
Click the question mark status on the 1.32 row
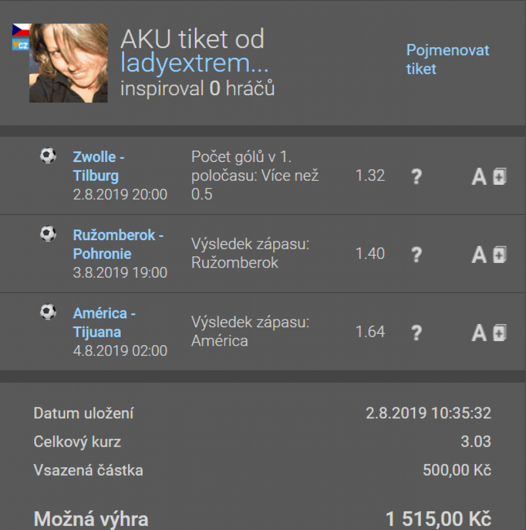click(x=417, y=176)
